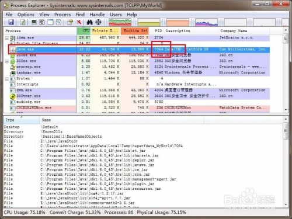
Task: Select the log4j-1.2.17.jar handle row
Action: (x=143, y=193)
